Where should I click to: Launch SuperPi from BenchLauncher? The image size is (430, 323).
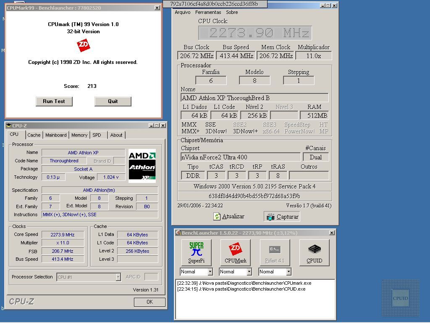click(x=197, y=253)
